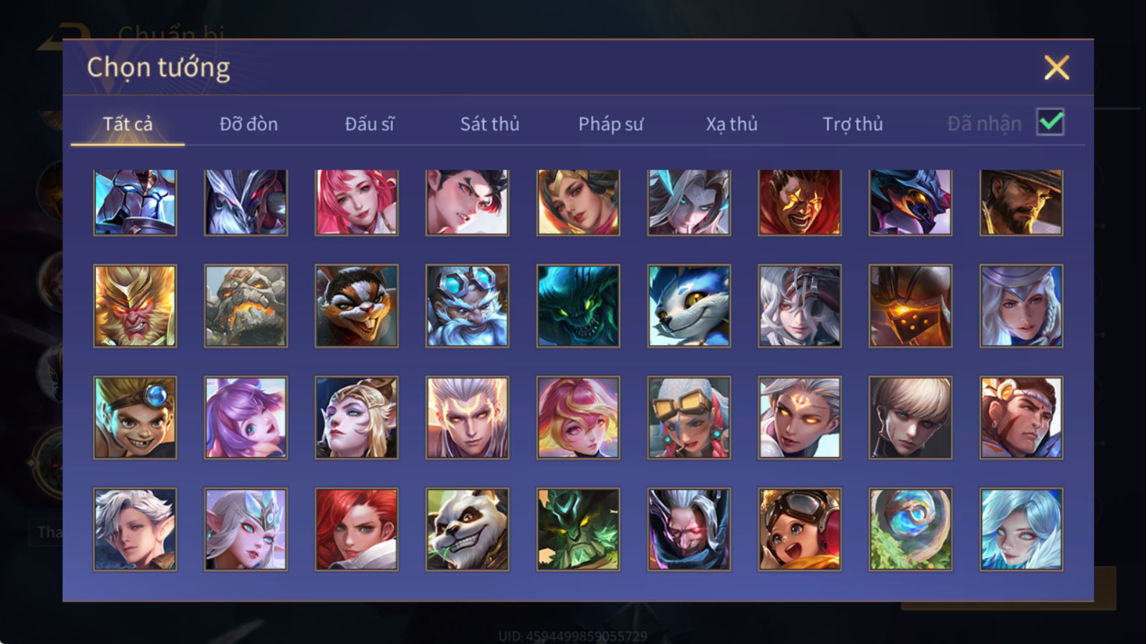
Task: Choose the rock golem hero portrait
Action: tap(246, 306)
